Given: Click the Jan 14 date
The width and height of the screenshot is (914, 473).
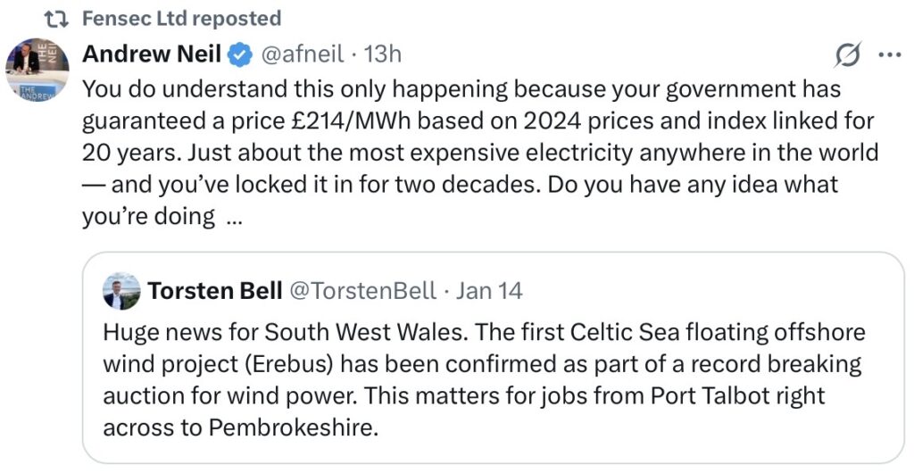Looking at the screenshot, I should pyautogui.click(x=489, y=291).
